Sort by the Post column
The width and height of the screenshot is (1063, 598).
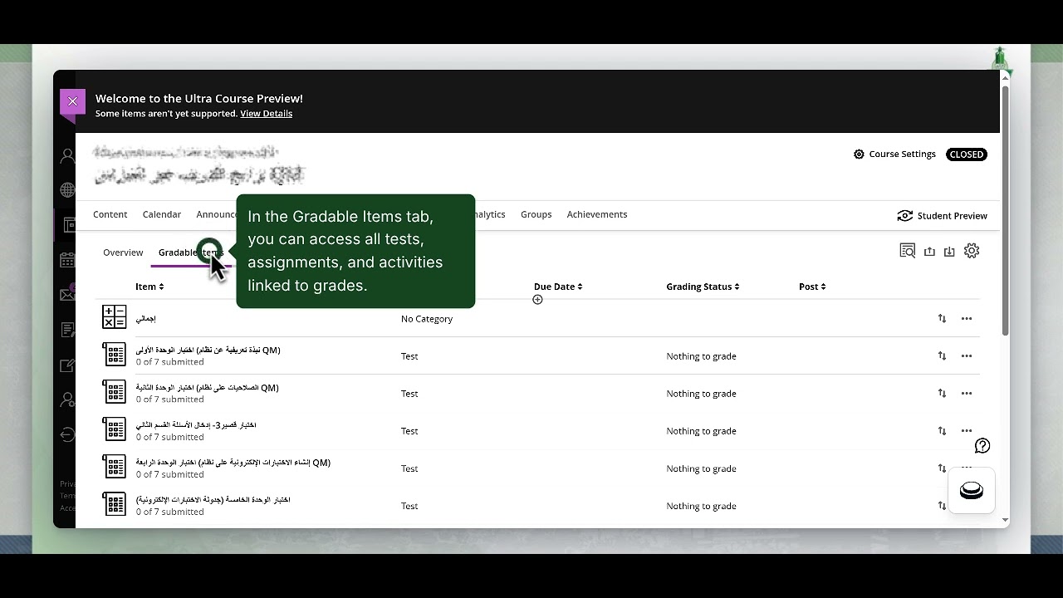pyautogui.click(x=812, y=287)
